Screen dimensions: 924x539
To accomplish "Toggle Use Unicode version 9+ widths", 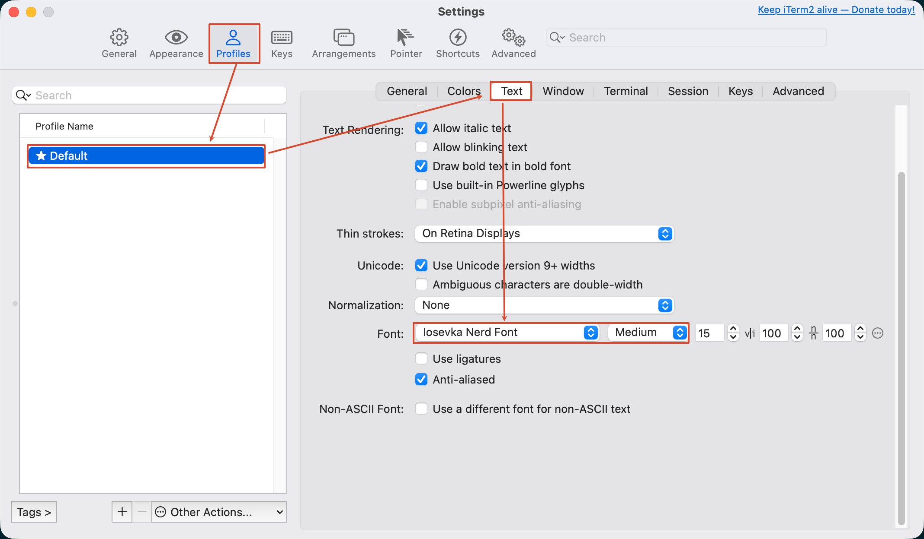I will coord(421,266).
